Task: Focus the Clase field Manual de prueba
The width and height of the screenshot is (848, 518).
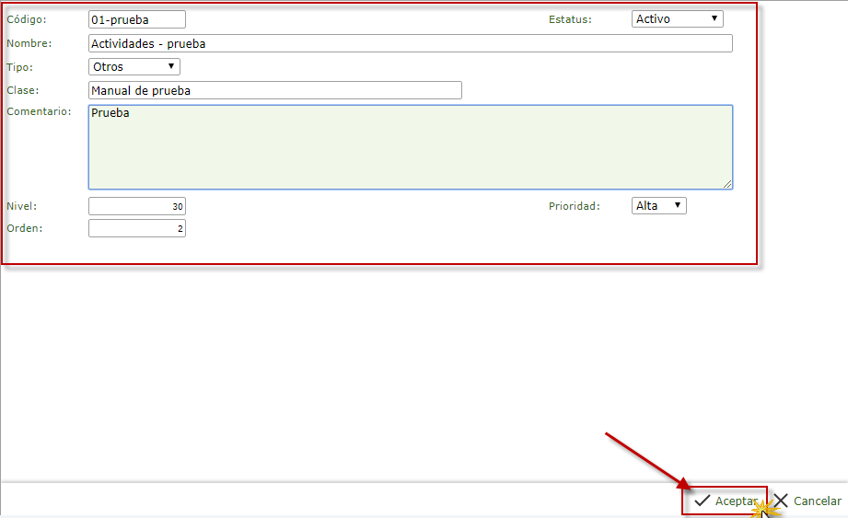Action: (x=274, y=90)
